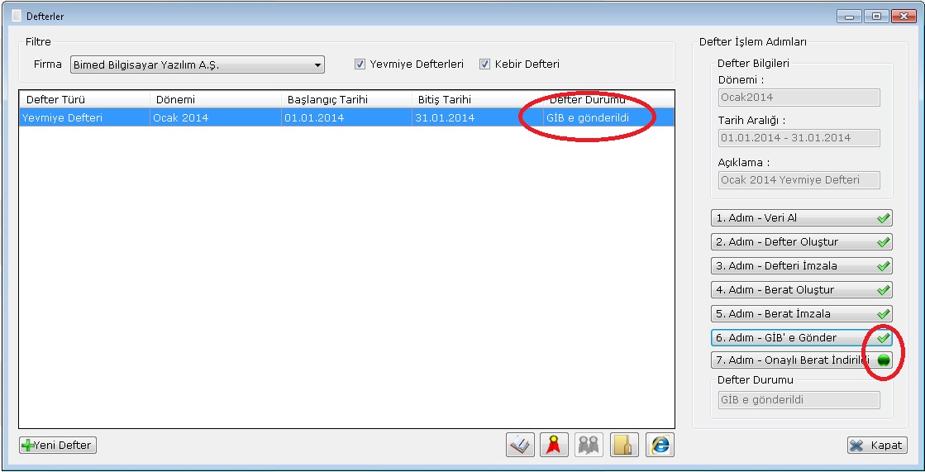This screenshot has width=925, height=472.
Task: Sort by Defter Türü column header
Action: pos(84,99)
